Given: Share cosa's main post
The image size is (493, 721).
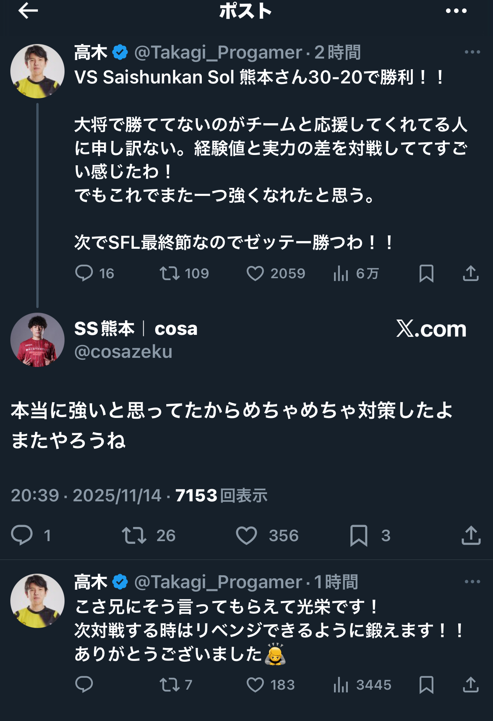Looking at the screenshot, I should click(x=471, y=535).
